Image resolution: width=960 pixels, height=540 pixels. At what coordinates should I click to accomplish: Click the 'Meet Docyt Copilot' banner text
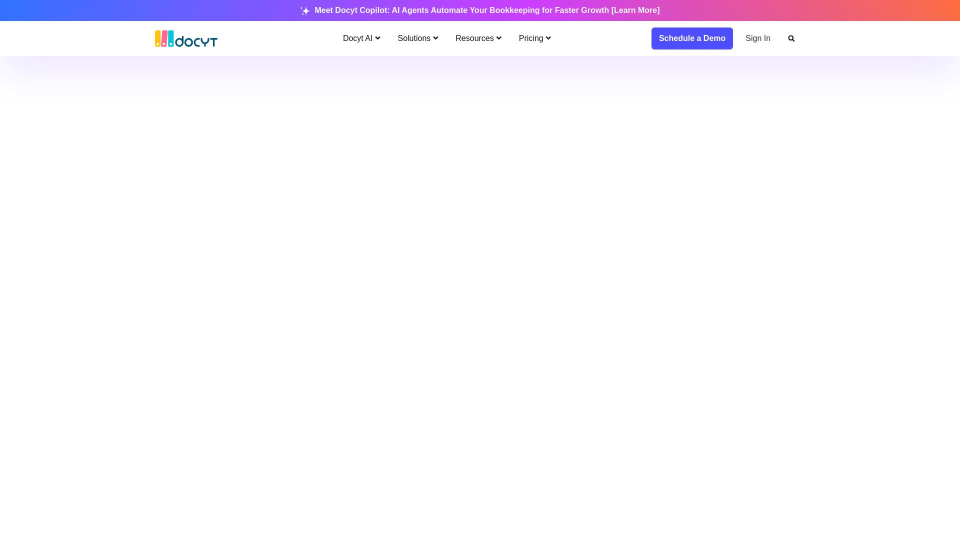pyautogui.click(x=351, y=10)
